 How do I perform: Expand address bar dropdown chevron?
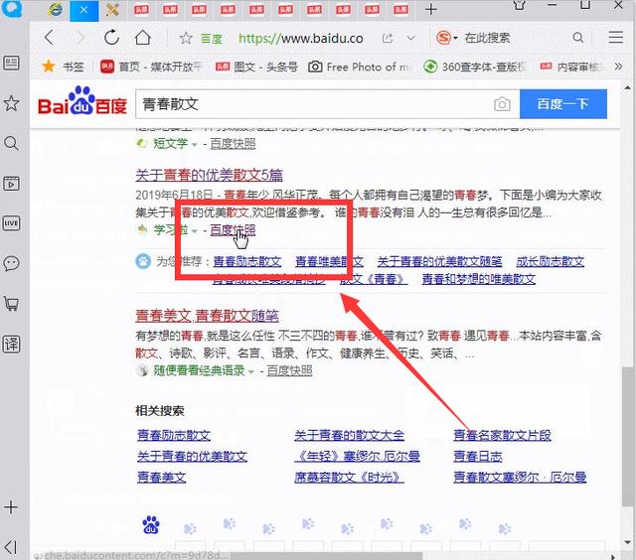(x=410, y=38)
